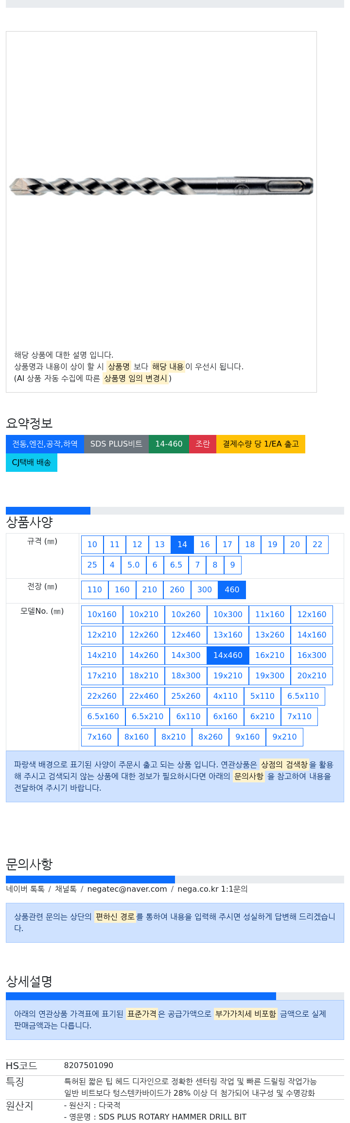
Task: Choose the 전장 300 option
Action: click(205, 590)
